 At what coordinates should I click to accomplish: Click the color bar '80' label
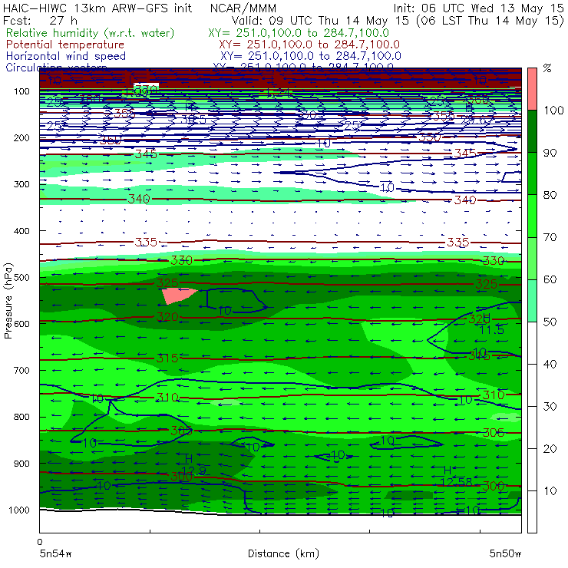point(550,195)
